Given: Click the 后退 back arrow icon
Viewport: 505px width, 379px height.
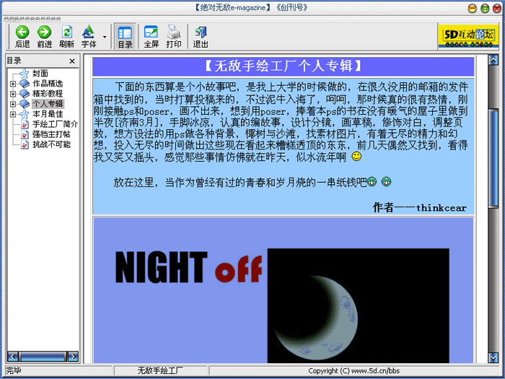Looking at the screenshot, I should pos(22,32).
